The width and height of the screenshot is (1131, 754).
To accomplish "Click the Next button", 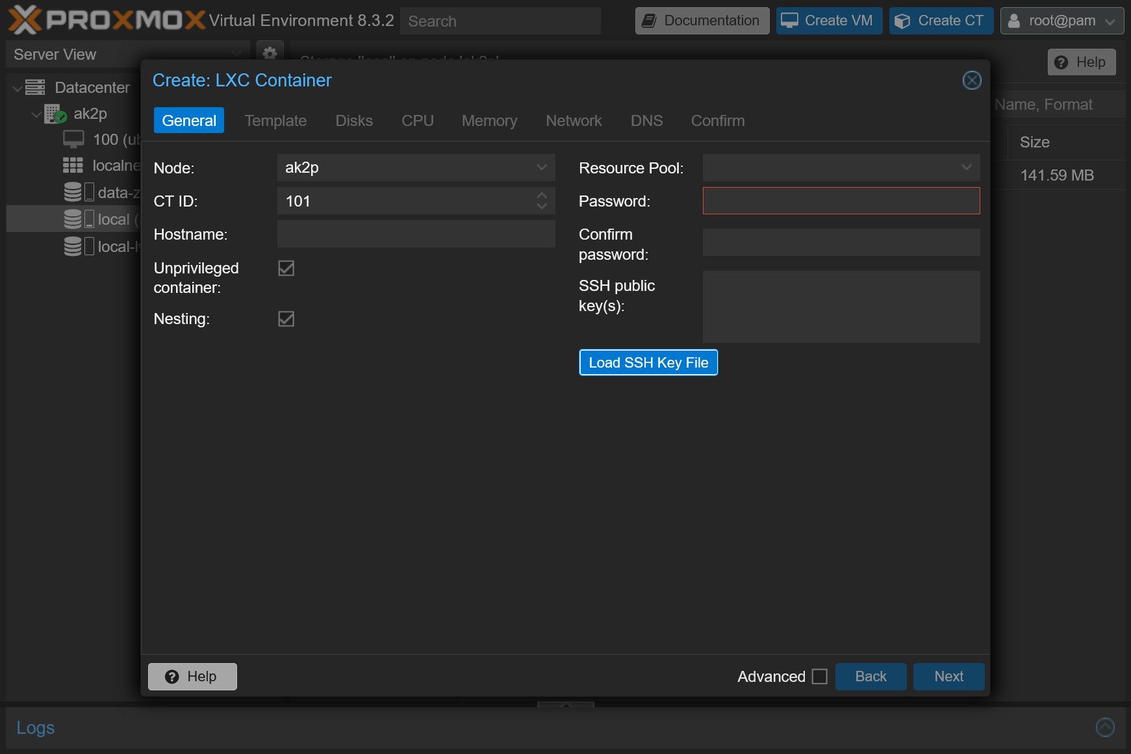I will click(948, 677).
